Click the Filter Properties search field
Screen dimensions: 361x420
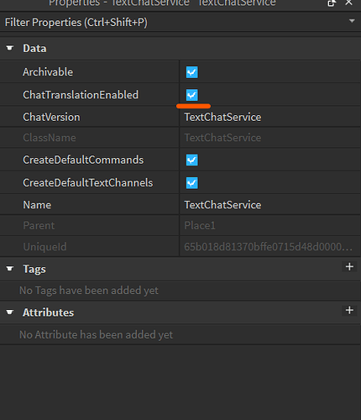click(x=174, y=23)
